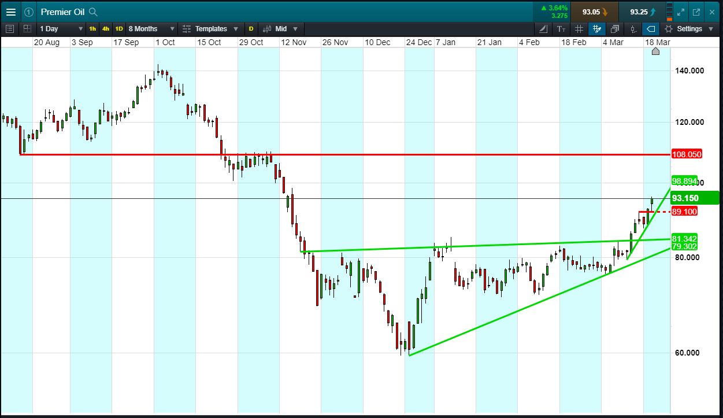723x418 pixels.
Task: Open the Templates dropdown
Action: (x=211, y=28)
